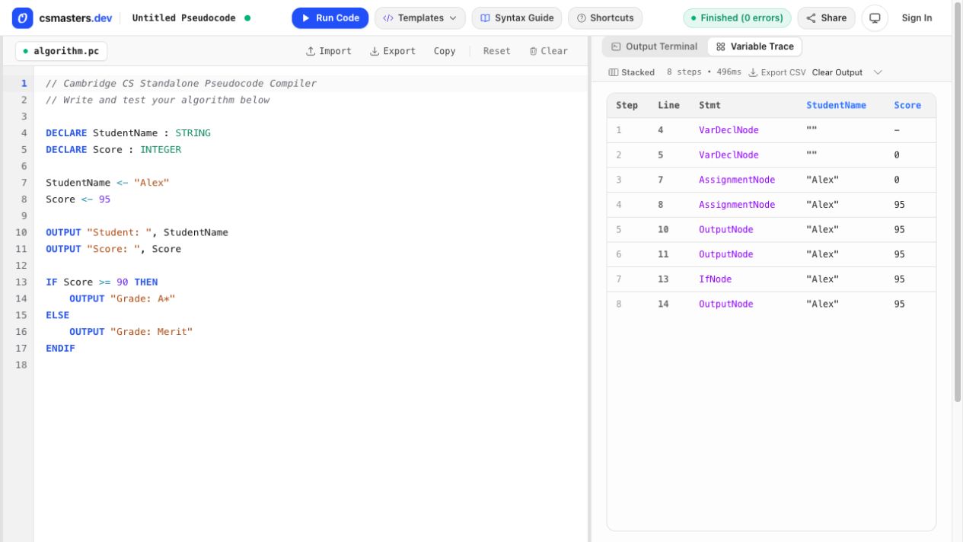This screenshot has width=963, height=542.
Task: Click the first comment line in editor
Action: (x=181, y=83)
